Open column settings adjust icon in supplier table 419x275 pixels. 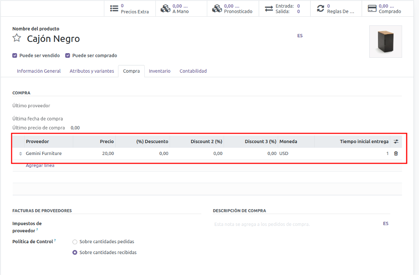[x=396, y=141]
